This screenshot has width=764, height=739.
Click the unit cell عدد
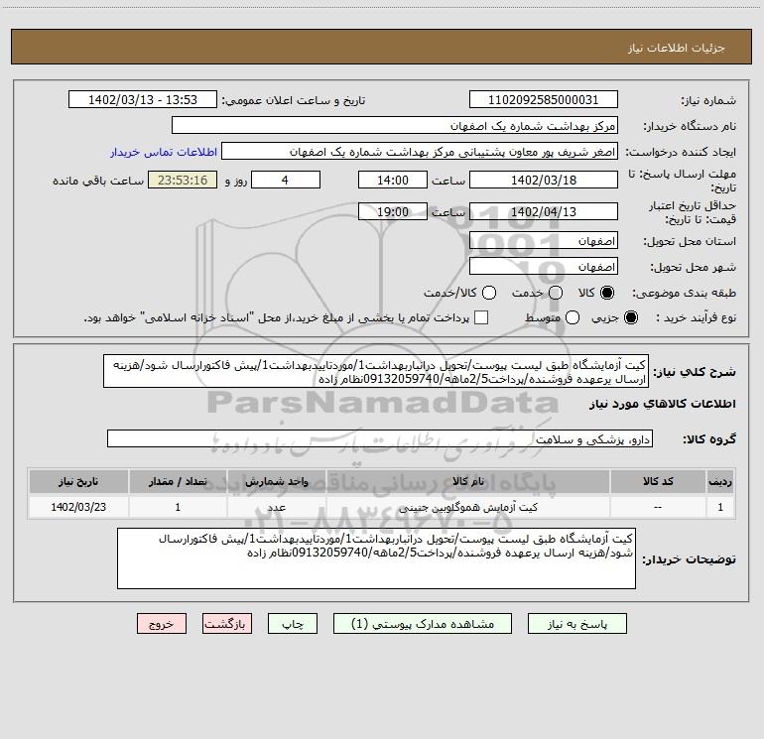point(276,508)
